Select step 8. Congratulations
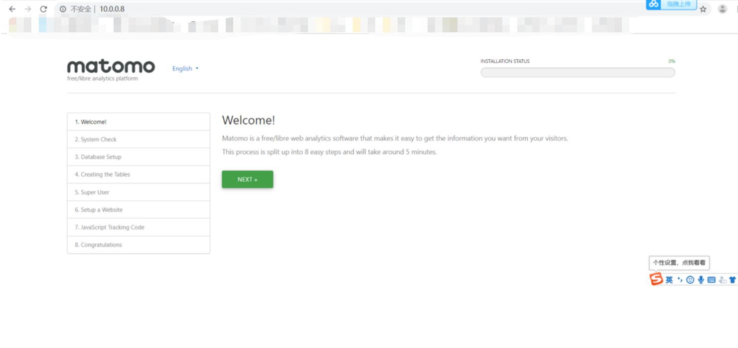Screen dimensions: 738x348 click(139, 245)
